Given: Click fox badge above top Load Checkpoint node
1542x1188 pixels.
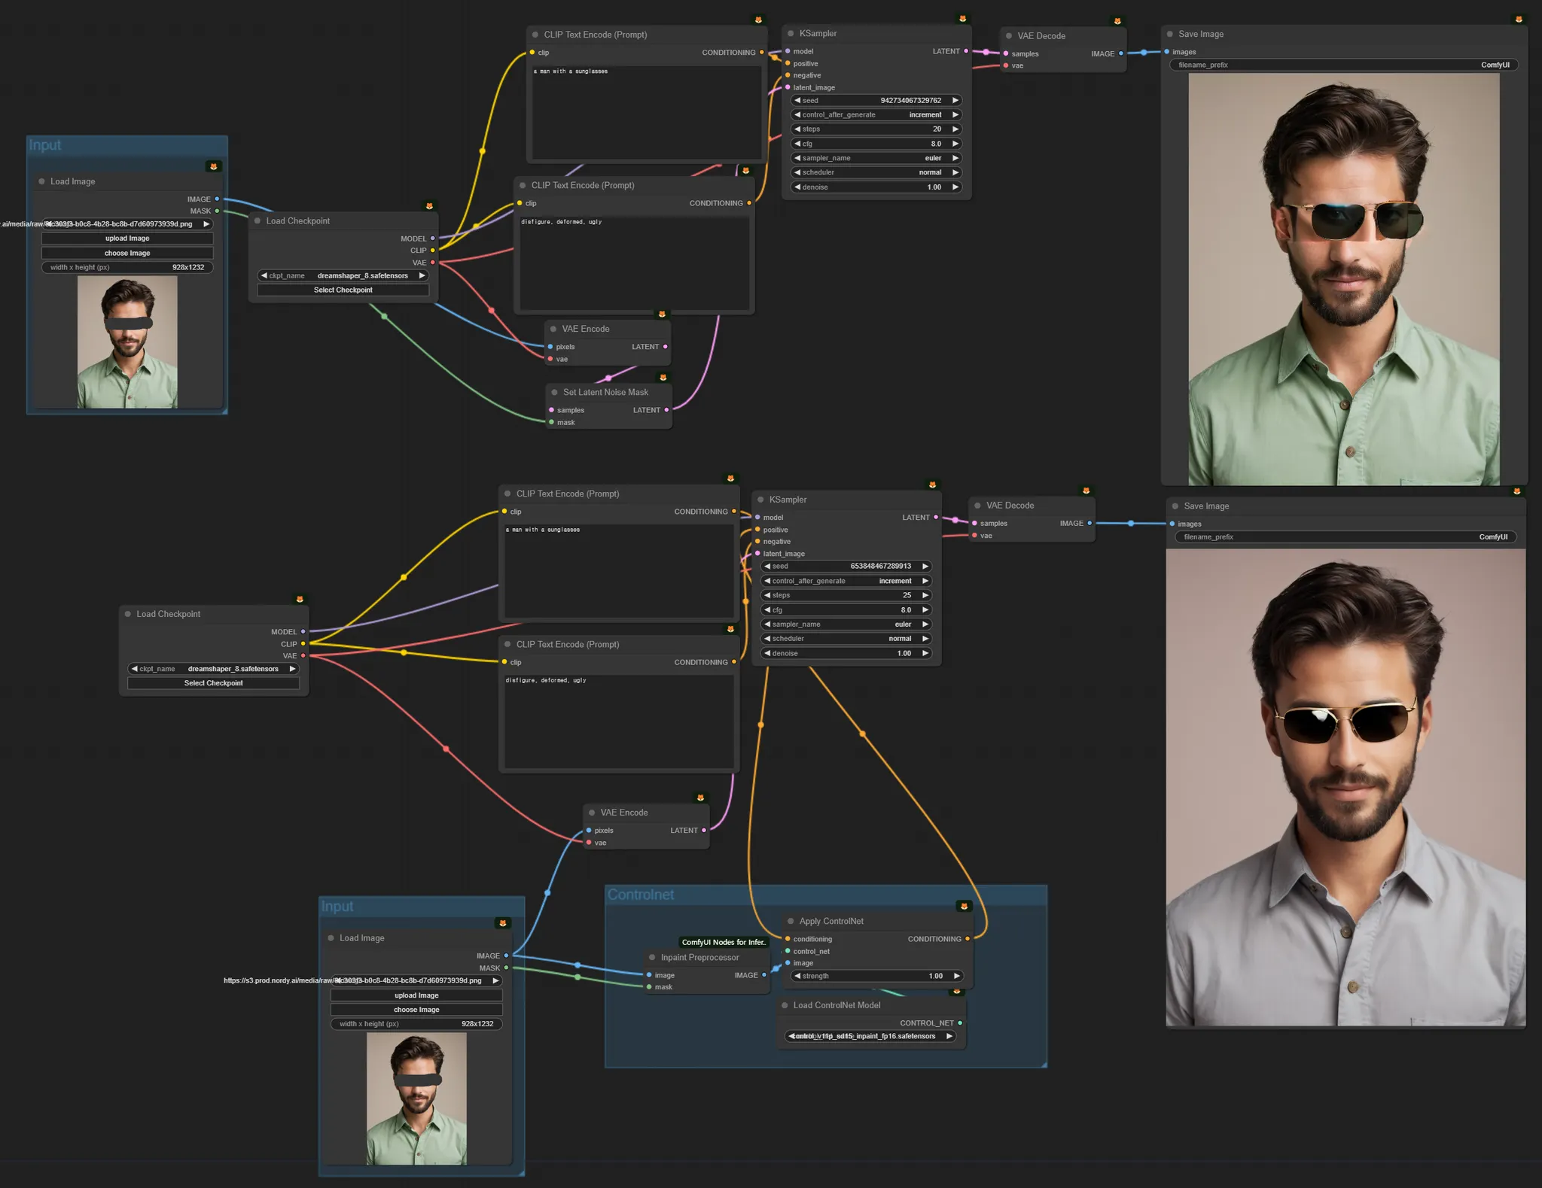Looking at the screenshot, I should 429,206.
